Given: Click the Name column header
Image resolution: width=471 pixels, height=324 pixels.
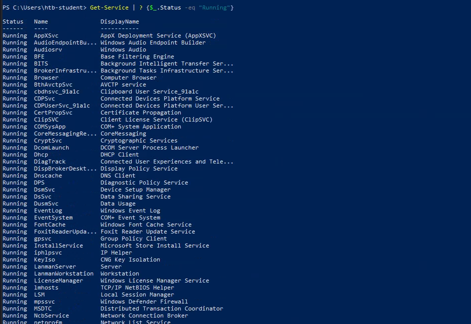Looking at the screenshot, I should coord(41,21).
